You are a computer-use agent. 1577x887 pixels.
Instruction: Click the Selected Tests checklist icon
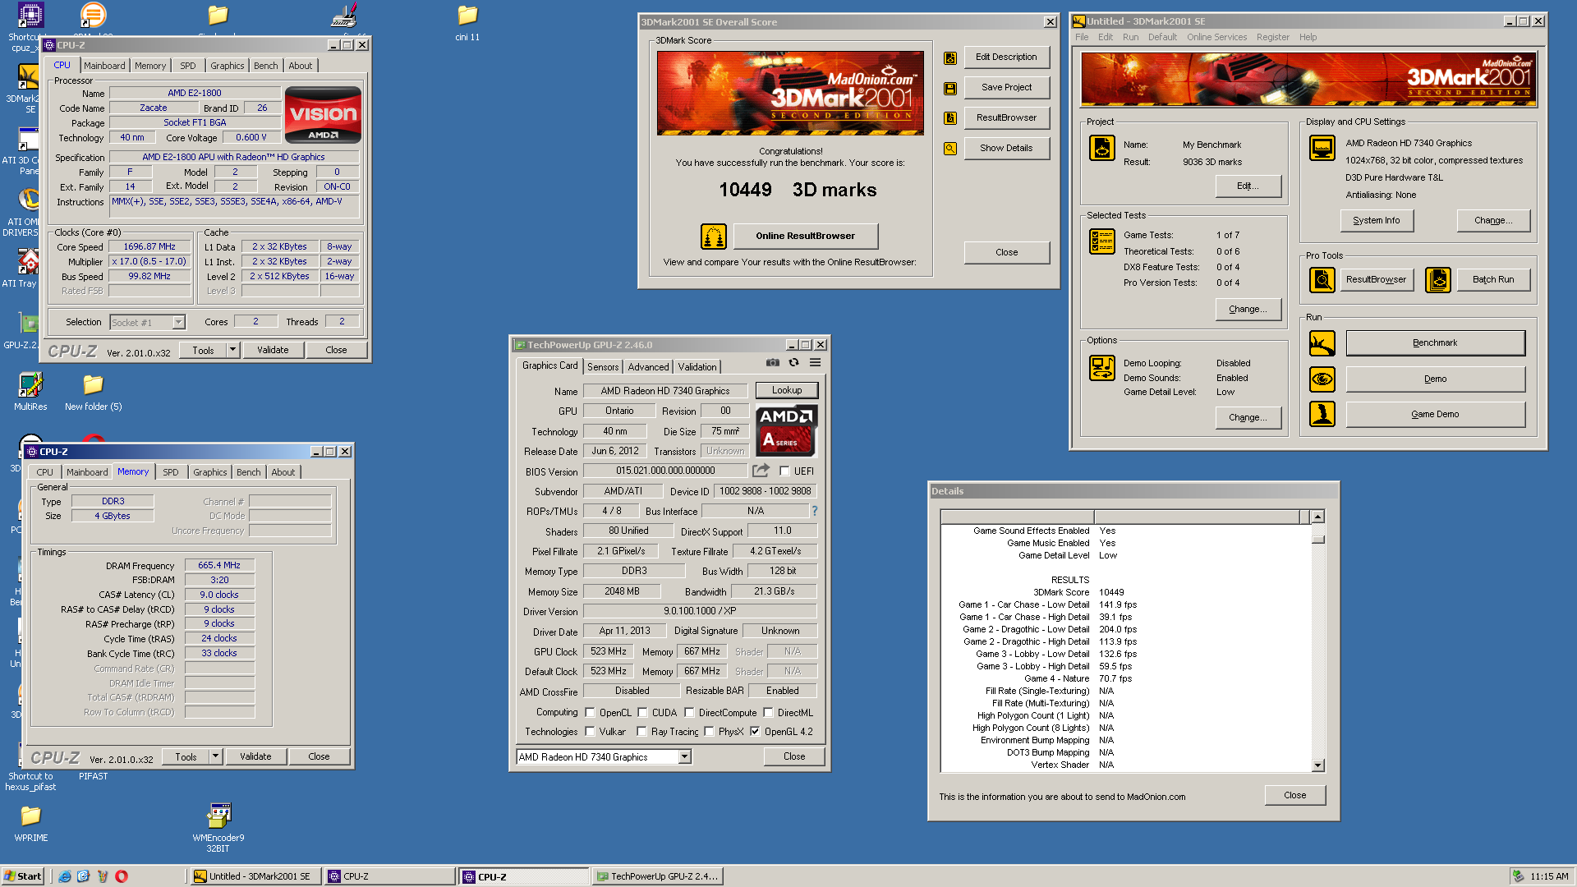coord(1102,241)
